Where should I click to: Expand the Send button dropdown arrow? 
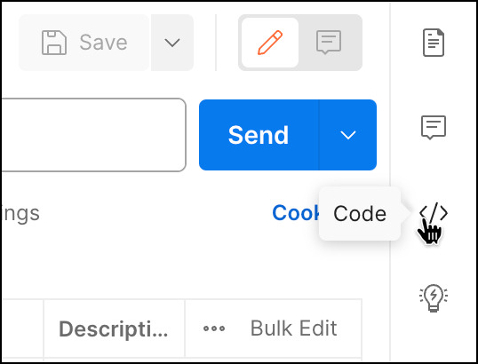(x=347, y=135)
